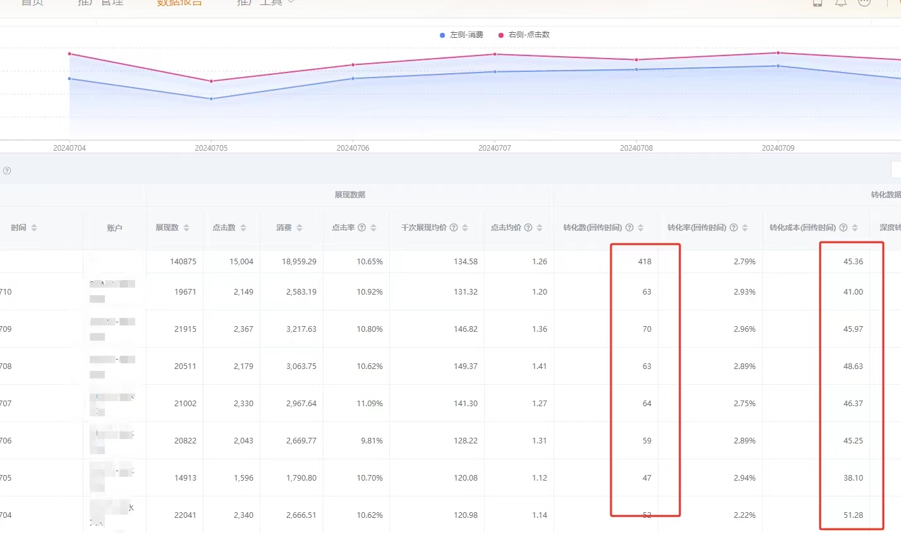
Task: Open the help tooltip for 点击率
Action: point(362,228)
